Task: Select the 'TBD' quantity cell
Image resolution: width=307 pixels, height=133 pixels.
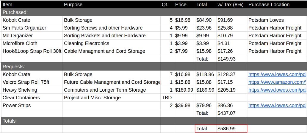Action: tap(167, 98)
